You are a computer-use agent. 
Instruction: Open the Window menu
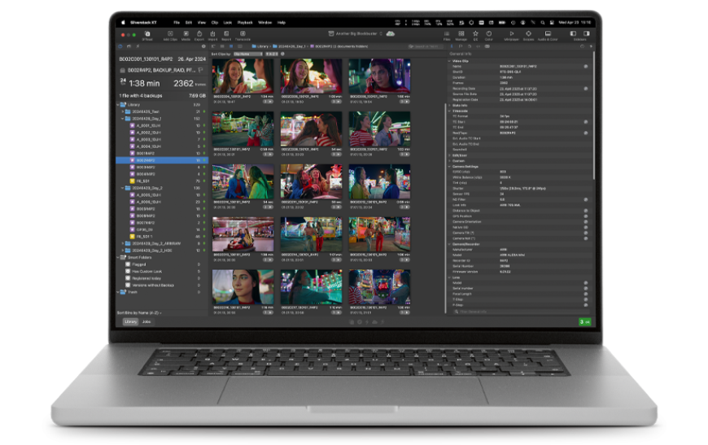(265, 23)
